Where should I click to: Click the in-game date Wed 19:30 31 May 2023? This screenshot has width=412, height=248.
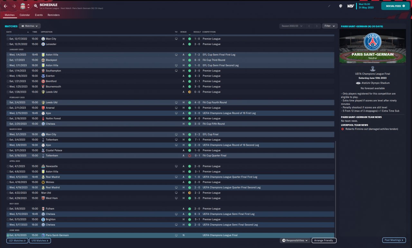(x=366, y=6)
